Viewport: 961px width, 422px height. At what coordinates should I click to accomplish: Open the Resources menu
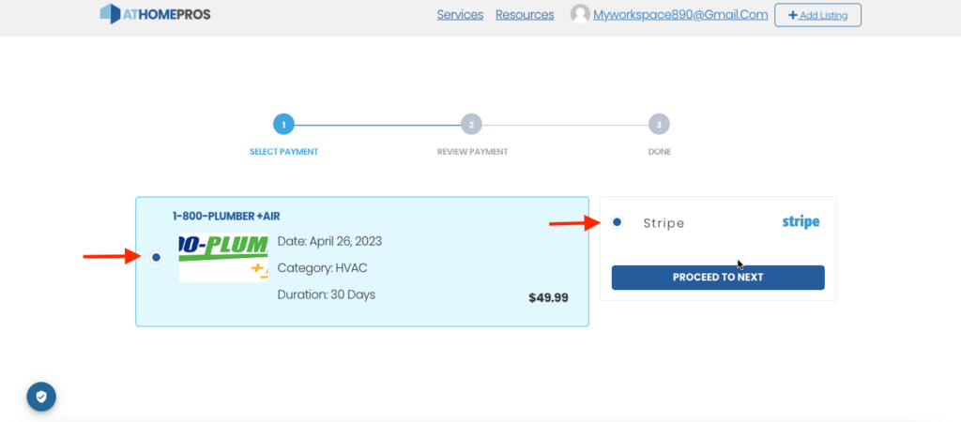[x=525, y=15]
